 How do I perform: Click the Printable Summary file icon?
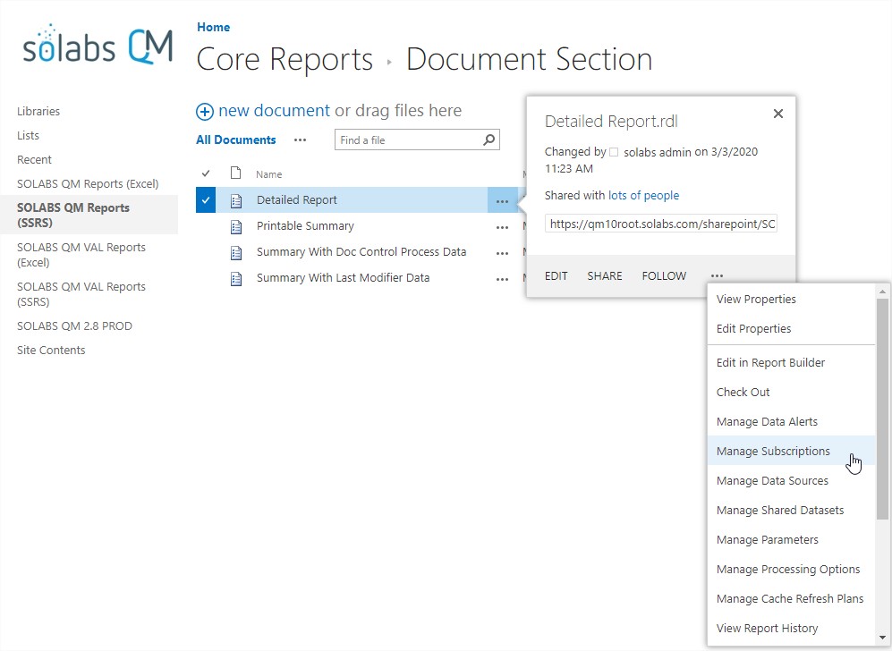click(236, 226)
